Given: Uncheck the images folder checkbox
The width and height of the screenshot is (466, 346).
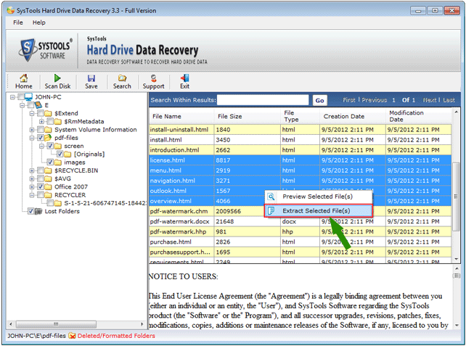Looking at the screenshot, I should tap(50, 162).
